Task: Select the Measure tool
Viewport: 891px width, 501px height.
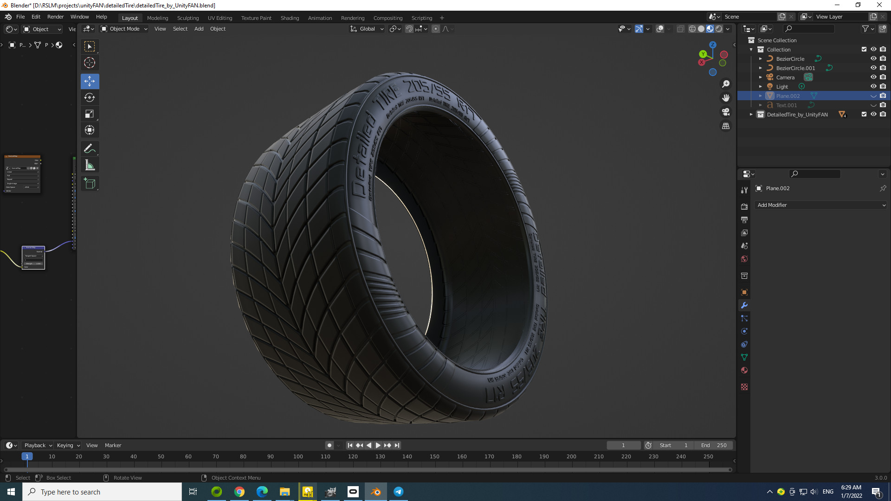Action: (90, 165)
